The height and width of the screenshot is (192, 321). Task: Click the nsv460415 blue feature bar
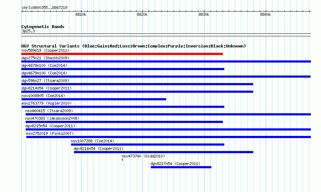(168, 114)
